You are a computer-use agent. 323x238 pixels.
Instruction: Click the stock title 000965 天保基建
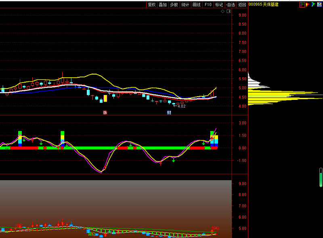coord(264,4)
